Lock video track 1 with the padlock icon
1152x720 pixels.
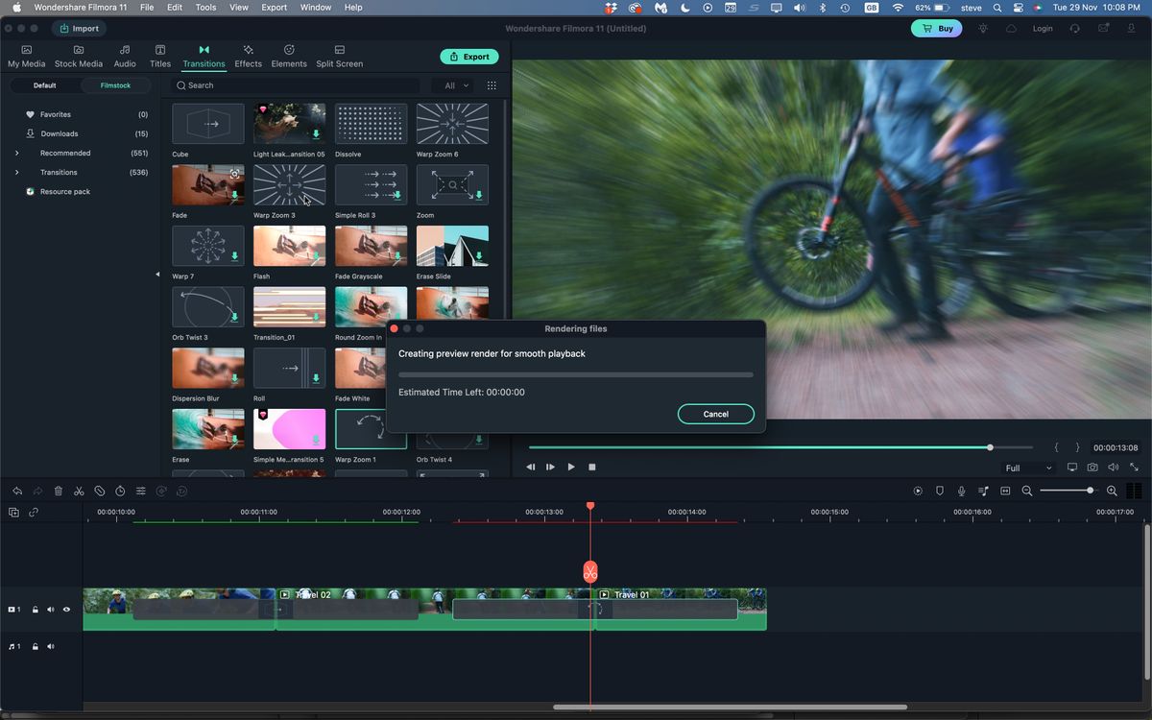click(36, 610)
